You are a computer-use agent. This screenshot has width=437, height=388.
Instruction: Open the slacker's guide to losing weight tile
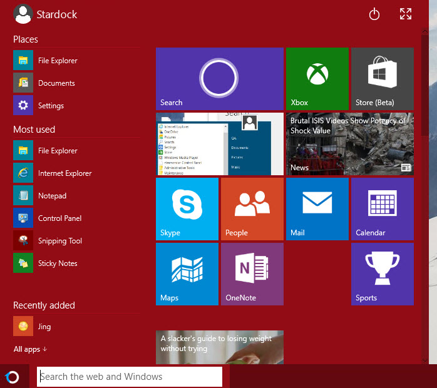click(220, 347)
